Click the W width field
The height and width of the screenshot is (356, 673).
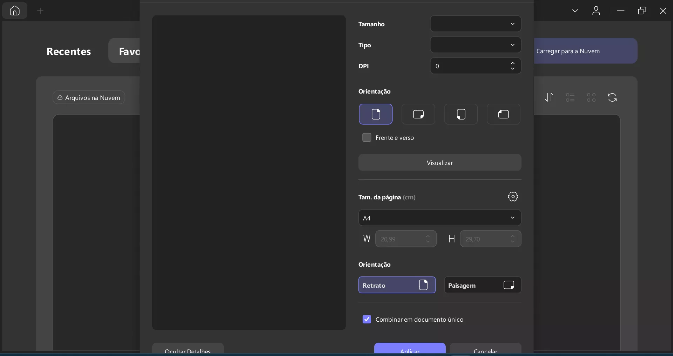(406, 239)
